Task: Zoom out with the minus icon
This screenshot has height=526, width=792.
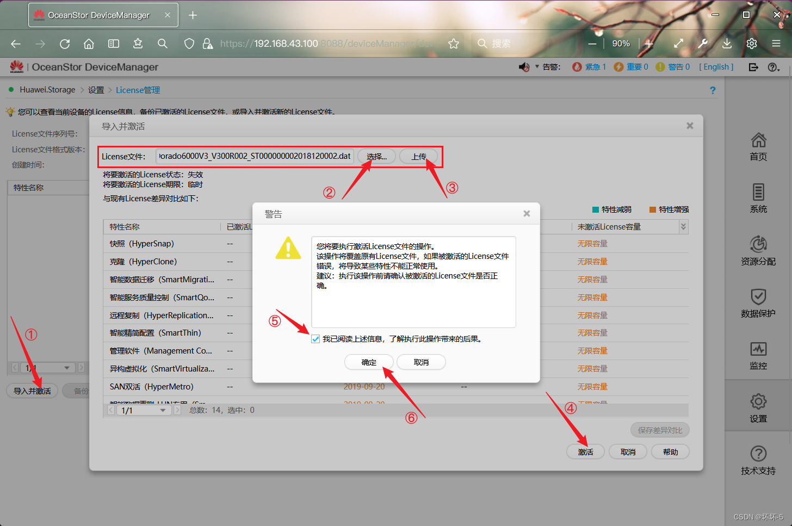Action: [x=592, y=44]
